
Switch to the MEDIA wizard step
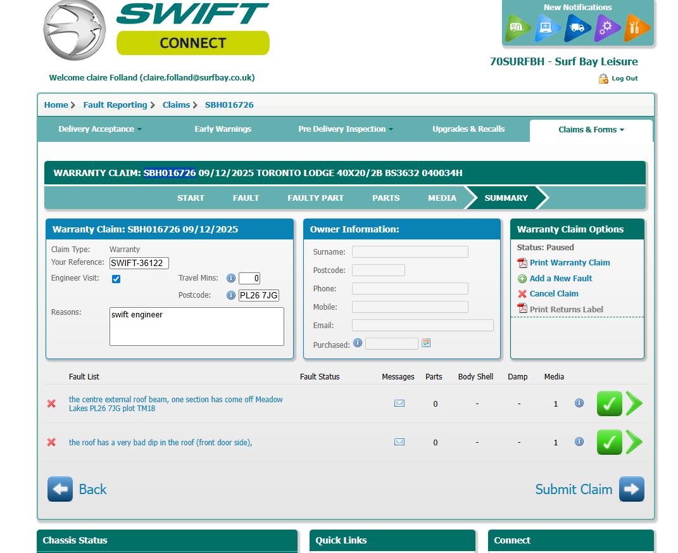click(x=442, y=198)
